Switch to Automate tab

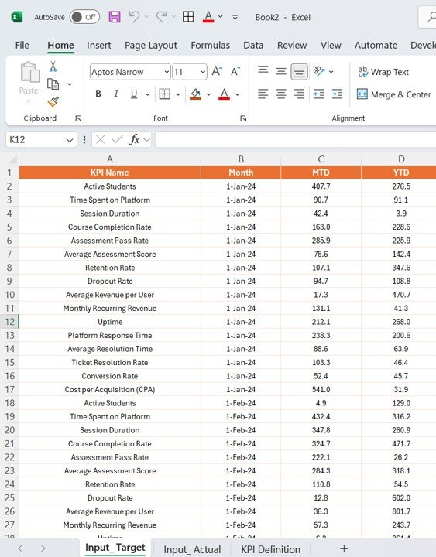[376, 45]
